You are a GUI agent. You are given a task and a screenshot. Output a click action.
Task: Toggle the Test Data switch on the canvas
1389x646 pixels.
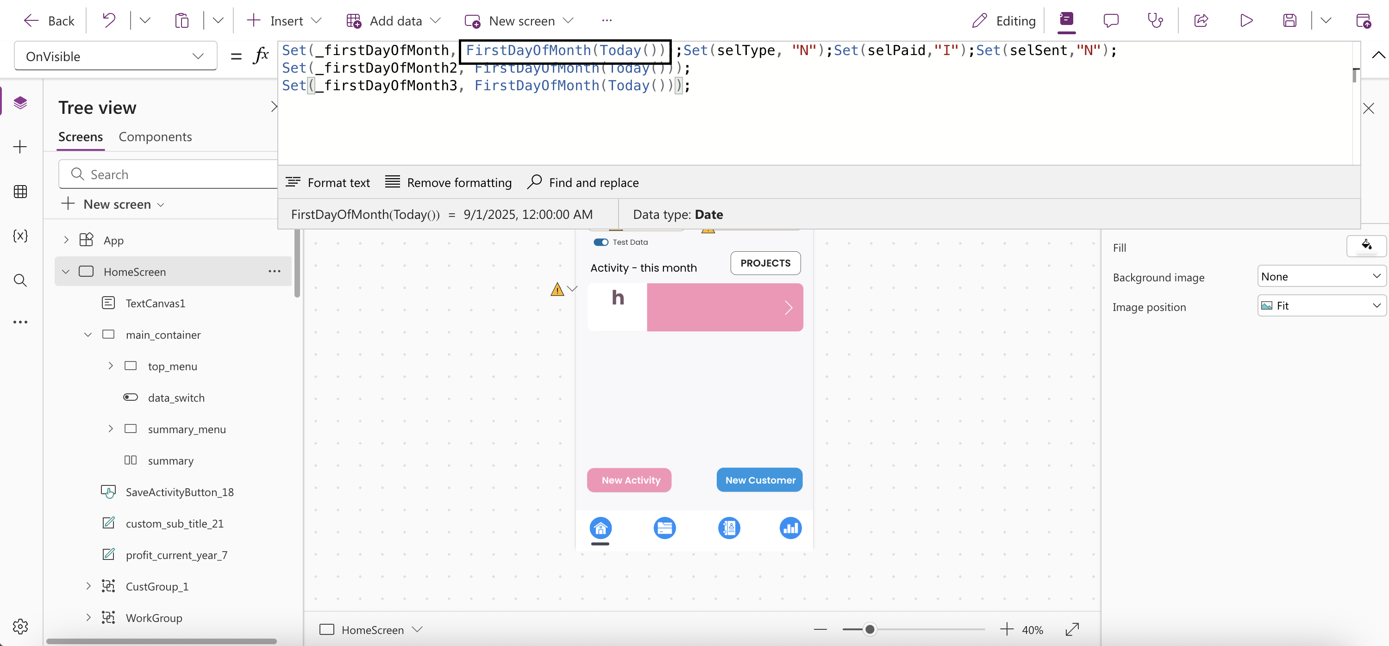(601, 242)
